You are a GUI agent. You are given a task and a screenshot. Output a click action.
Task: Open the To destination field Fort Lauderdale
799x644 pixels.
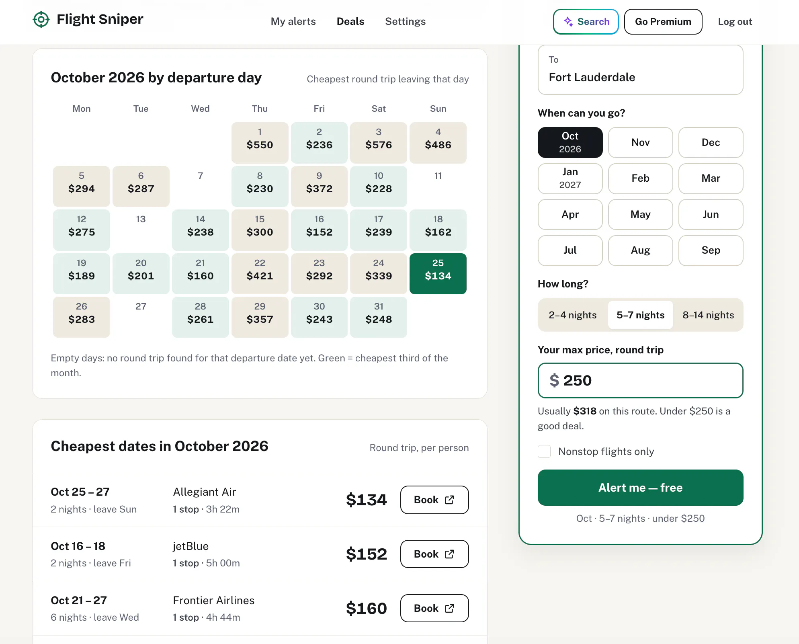coord(640,70)
